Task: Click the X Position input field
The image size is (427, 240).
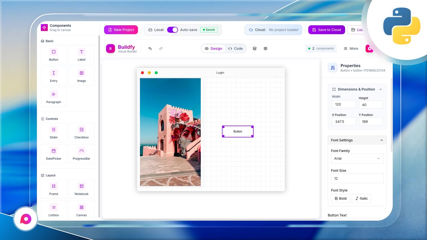Action: [x=344, y=122]
